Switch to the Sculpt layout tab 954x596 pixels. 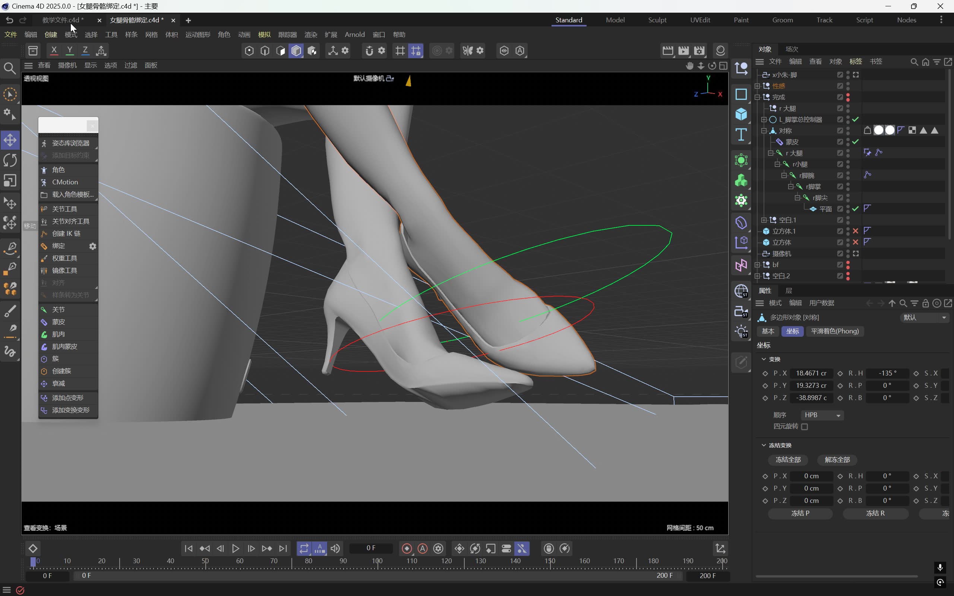(657, 20)
